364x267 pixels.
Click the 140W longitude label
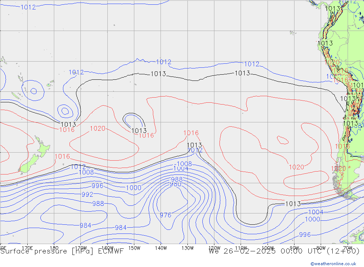click(x=161, y=248)
